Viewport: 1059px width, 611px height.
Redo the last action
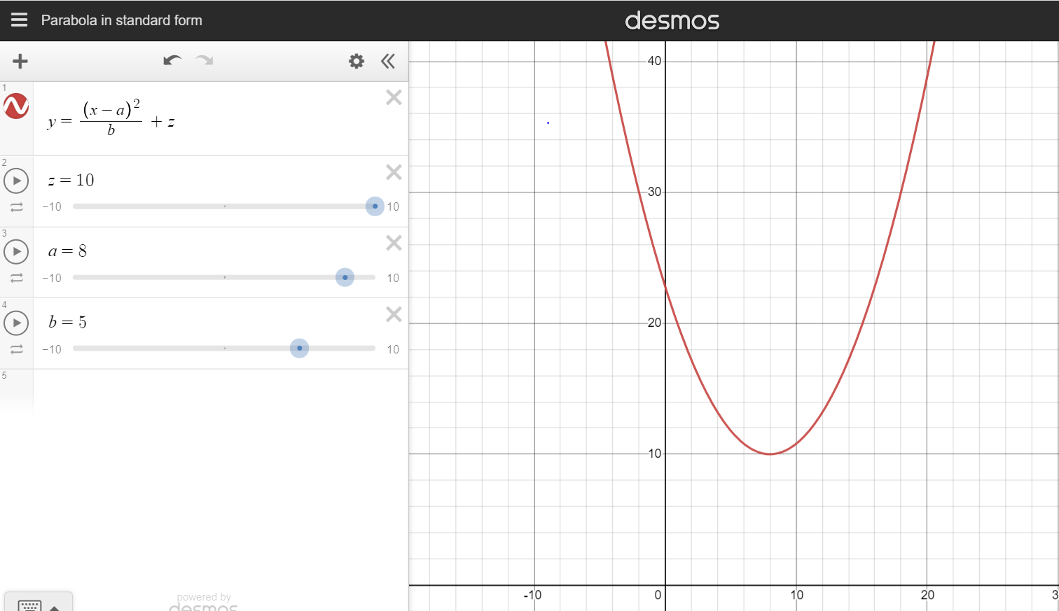pos(205,60)
